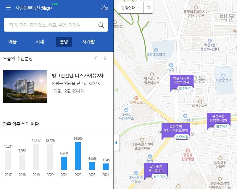237x189 pixels.
Task: Click the 2017 bar showing 10,211
Action: tap(8, 160)
